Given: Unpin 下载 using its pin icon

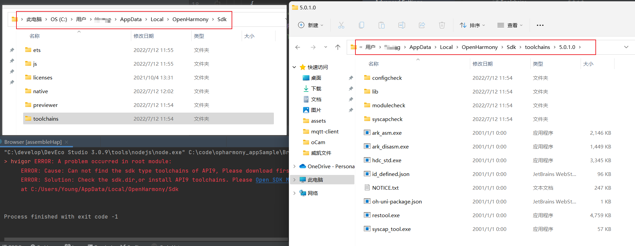Looking at the screenshot, I should (x=351, y=88).
